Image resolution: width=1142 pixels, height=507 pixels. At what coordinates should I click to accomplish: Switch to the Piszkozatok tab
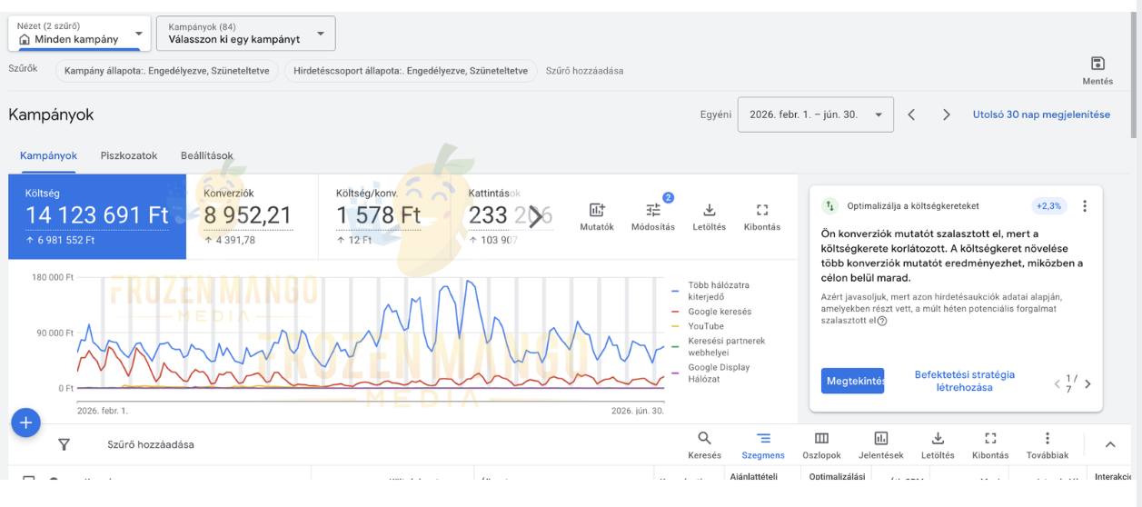pos(129,155)
